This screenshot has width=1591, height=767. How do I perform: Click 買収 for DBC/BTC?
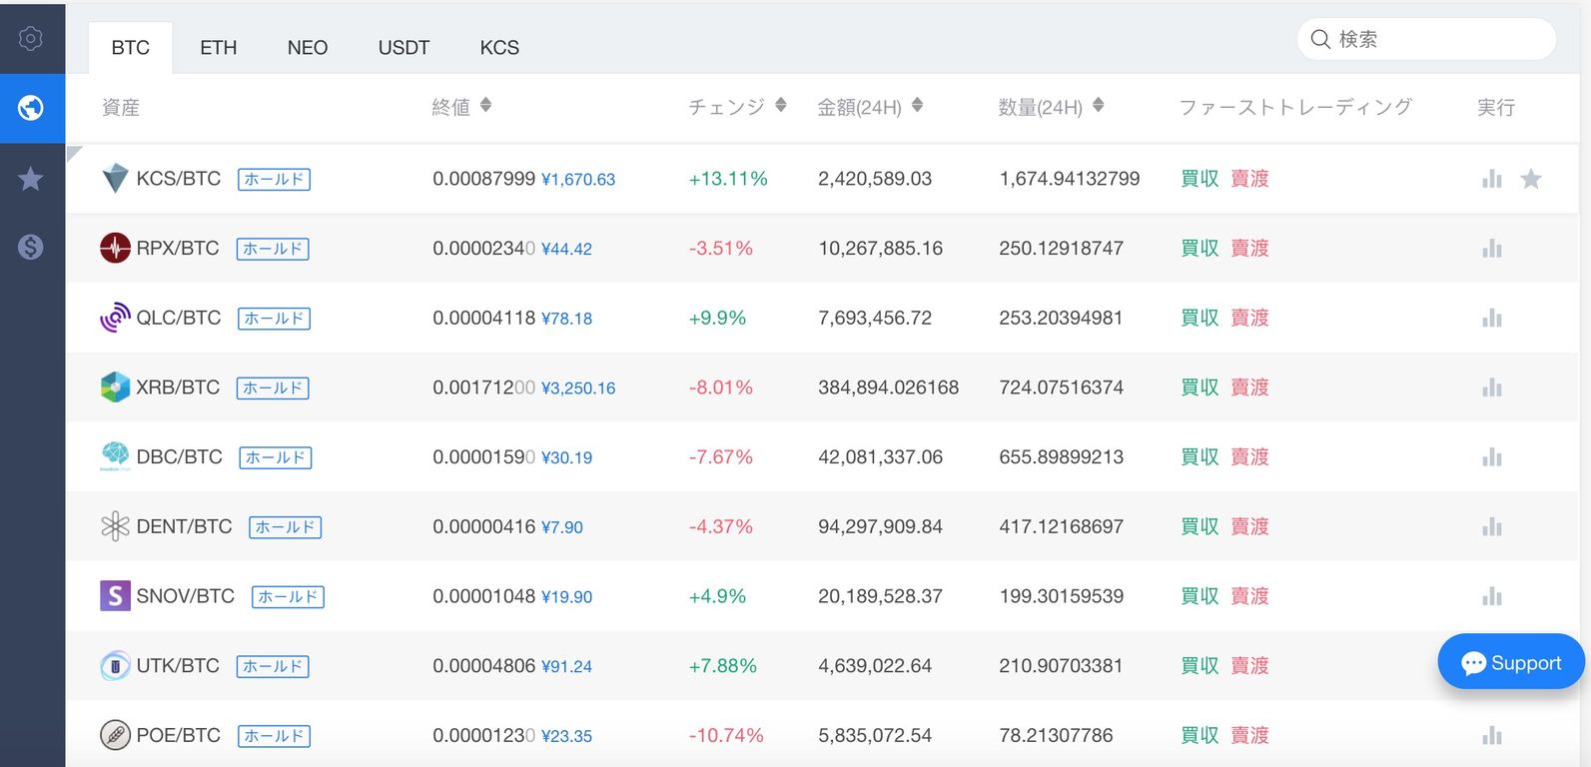[1199, 456]
